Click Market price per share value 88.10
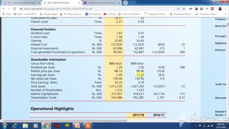This screenshot has height=129, width=229. coord(118,71)
